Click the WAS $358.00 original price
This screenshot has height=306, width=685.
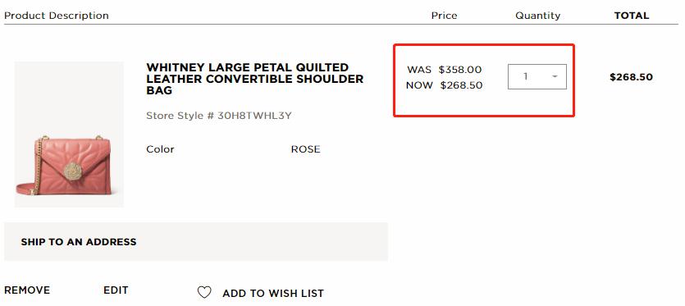click(x=445, y=70)
